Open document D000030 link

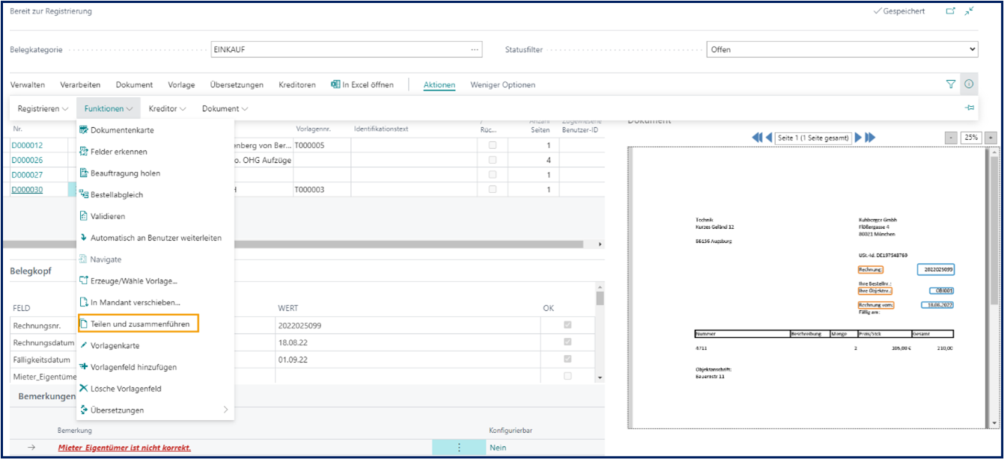27,189
